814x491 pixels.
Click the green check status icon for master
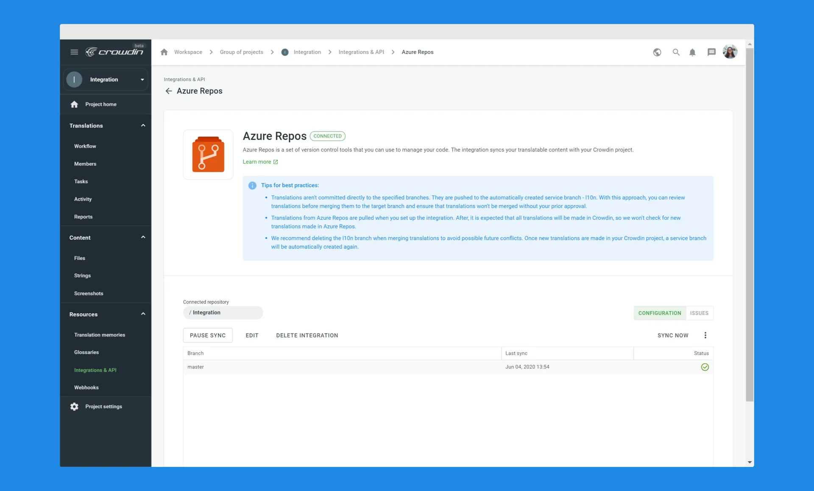705,367
